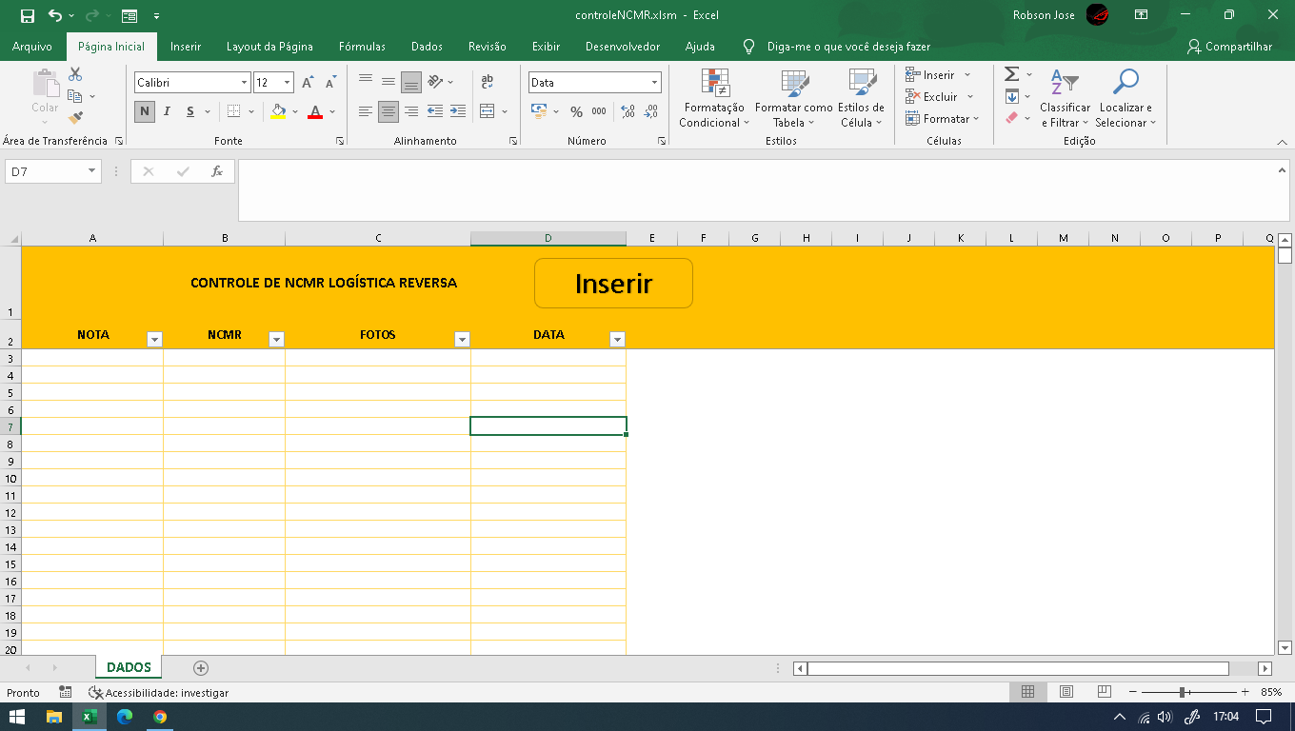Click the AutoSum sigma icon
Image resolution: width=1295 pixels, height=731 pixels.
pos(1012,74)
